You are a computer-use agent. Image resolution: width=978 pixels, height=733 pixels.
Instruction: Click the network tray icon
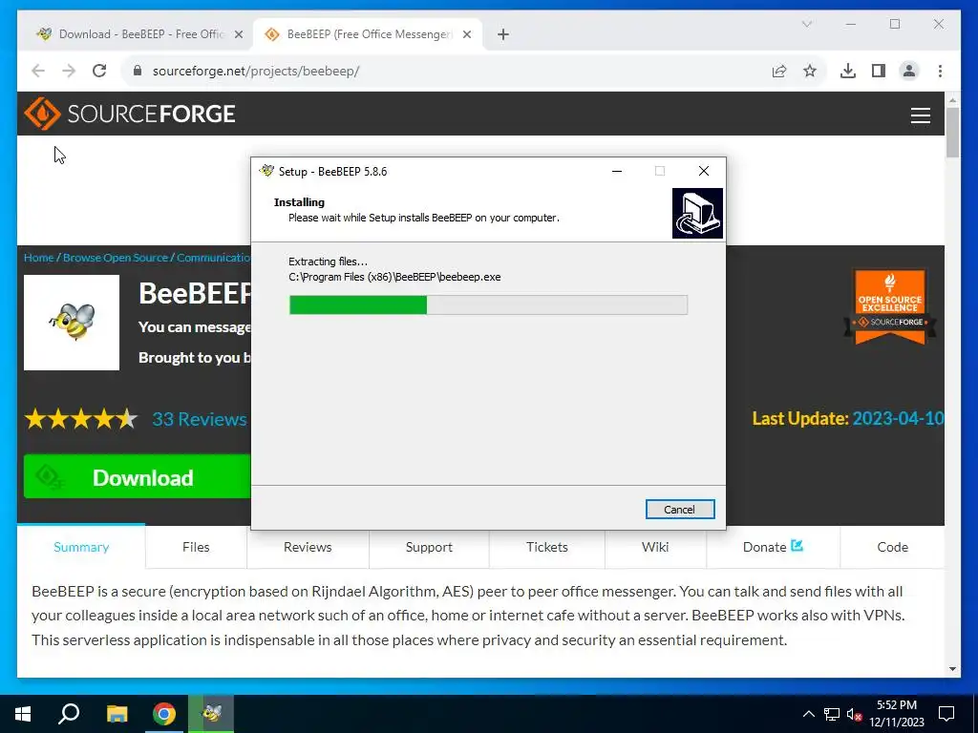tap(832, 714)
